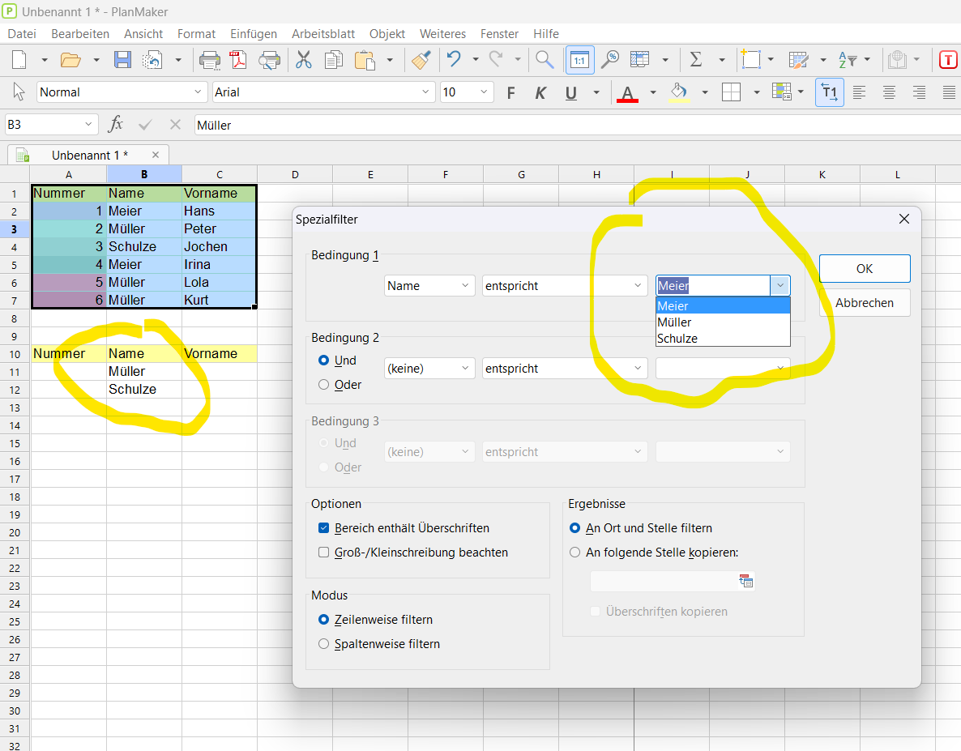Click the Hilfe menu
The width and height of the screenshot is (961, 751).
tap(545, 34)
